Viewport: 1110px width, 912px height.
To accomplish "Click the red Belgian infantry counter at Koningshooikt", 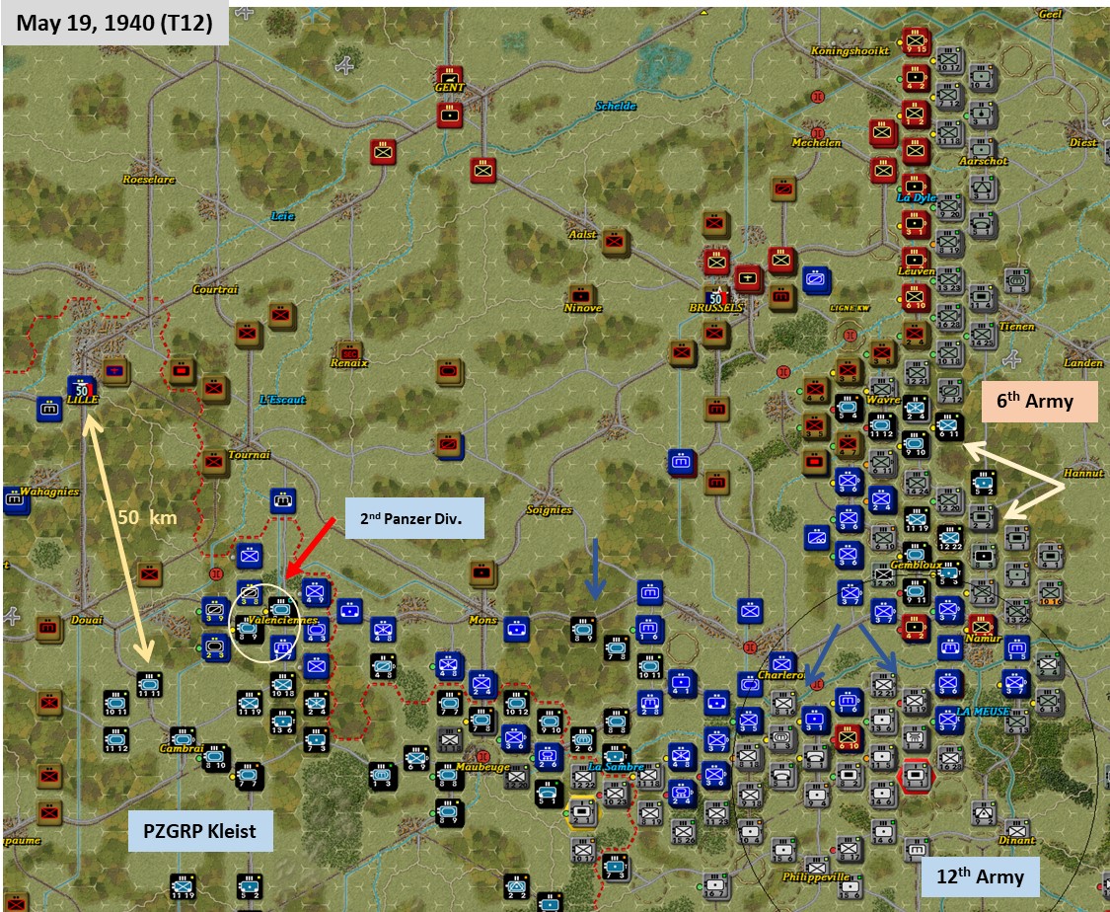I will click(x=916, y=42).
